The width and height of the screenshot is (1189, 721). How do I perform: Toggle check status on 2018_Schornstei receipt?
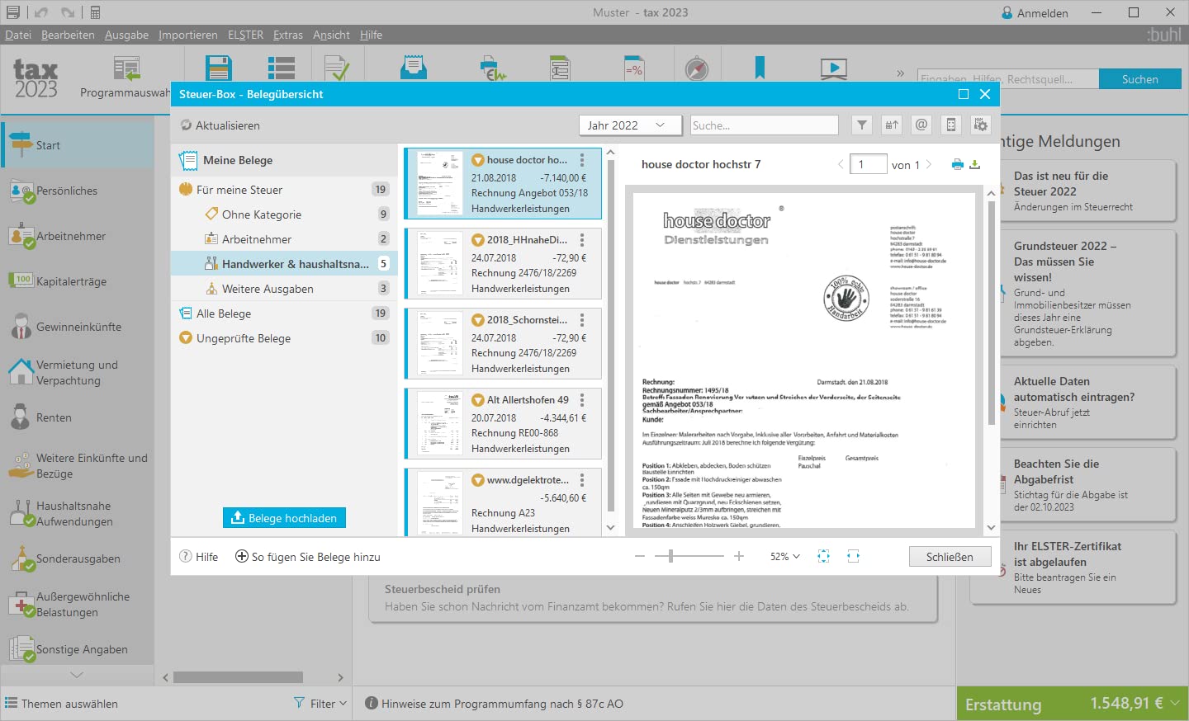477,320
